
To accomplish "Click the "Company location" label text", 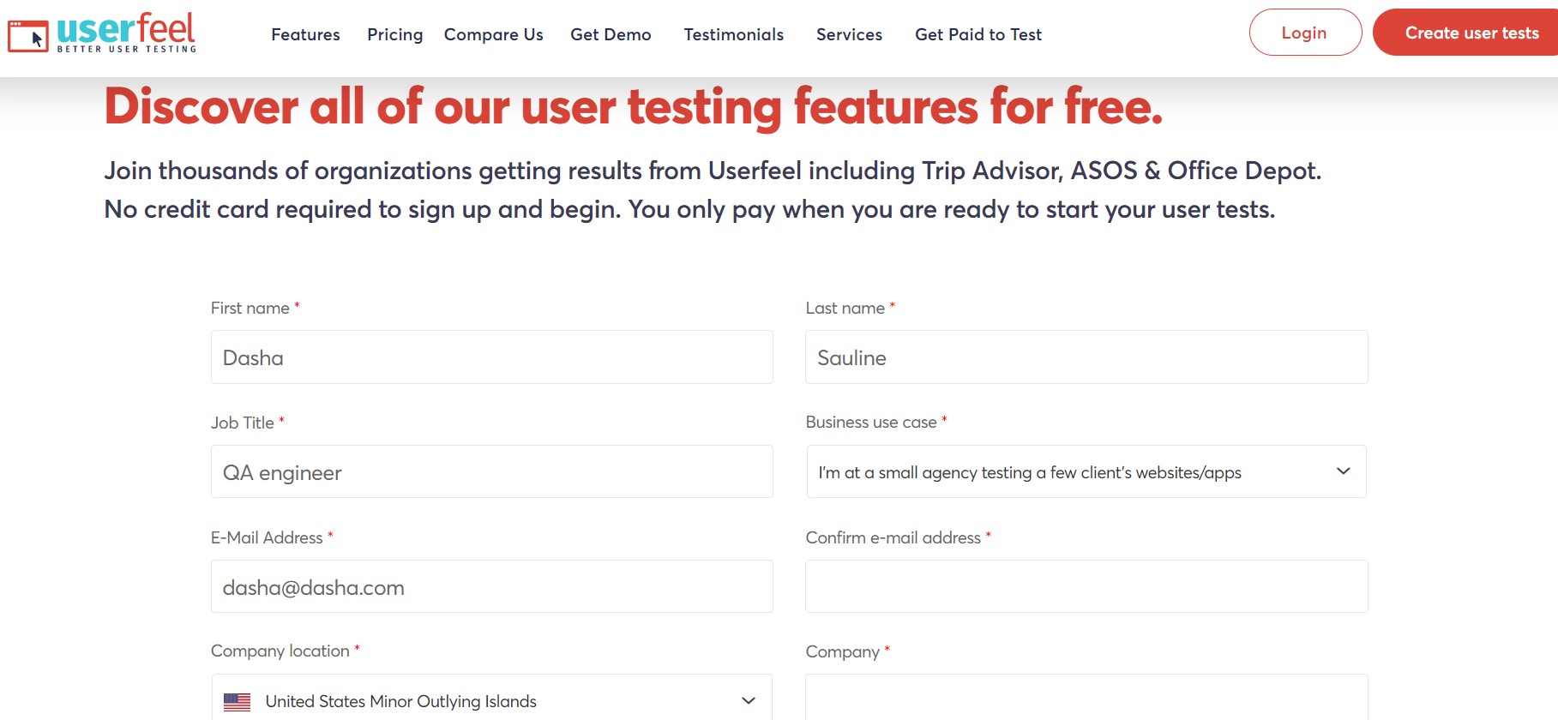I will click(280, 651).
